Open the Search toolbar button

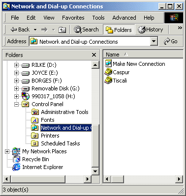(86, 29)
